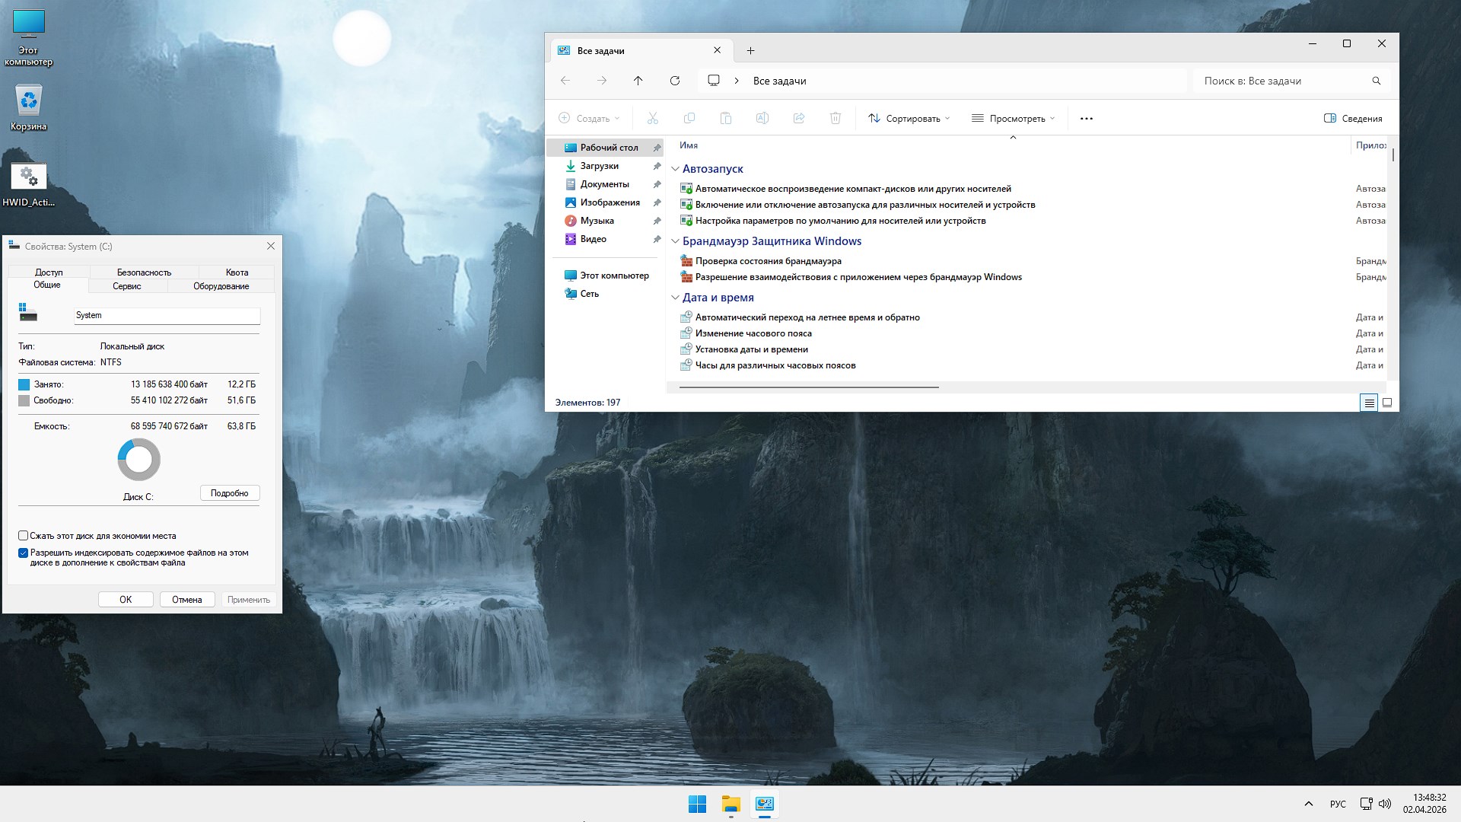Click the Share icon in the Explorer toolbar
Image resolution: width=1461 pixels, height=822 pixels.
coord(799,118)
